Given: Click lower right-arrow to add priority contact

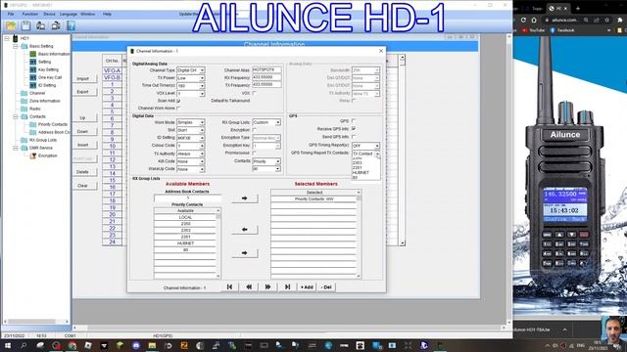Looking at the screenshot, I should [x=244, y=253].
